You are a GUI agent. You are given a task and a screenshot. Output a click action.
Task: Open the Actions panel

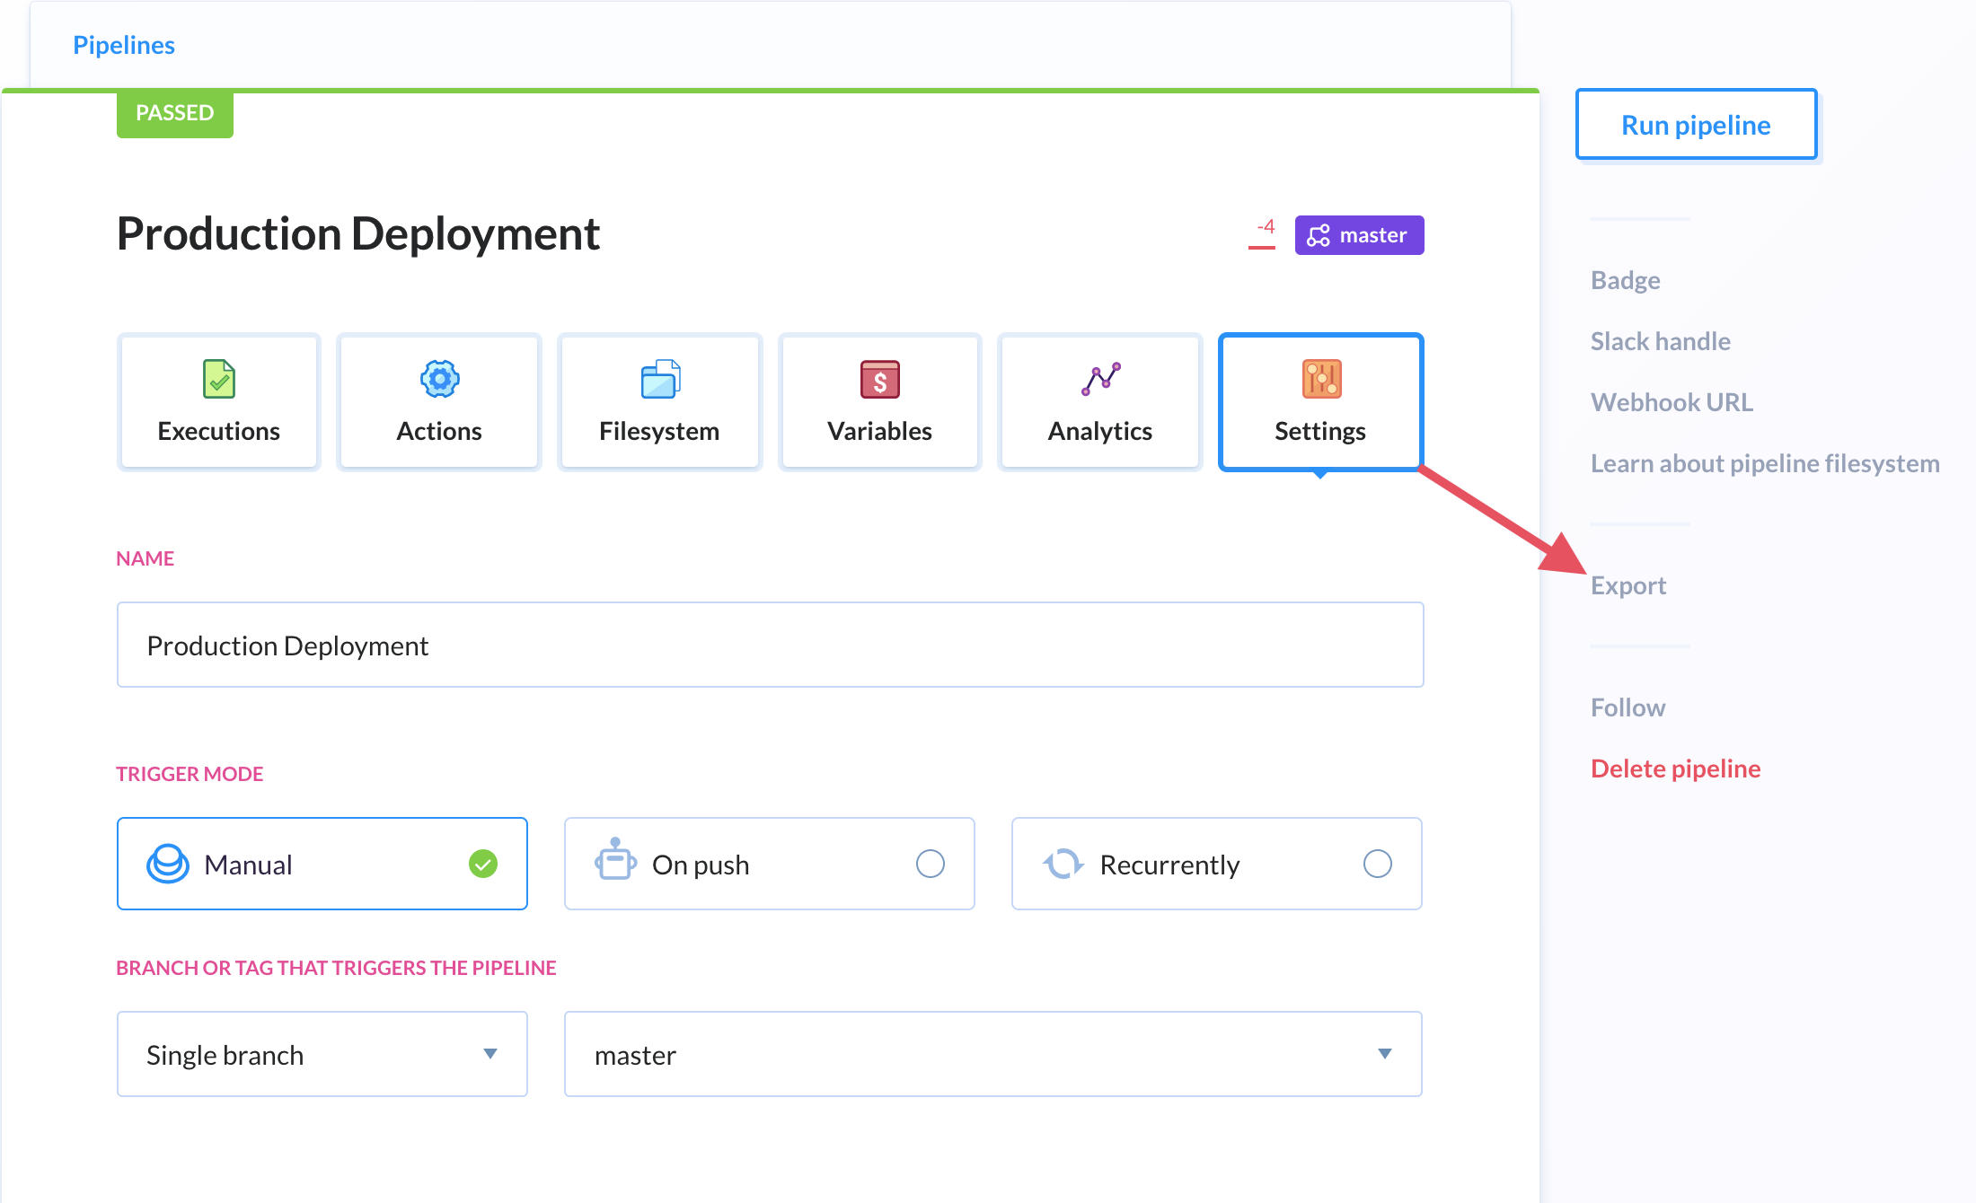(x=437, y=400)
